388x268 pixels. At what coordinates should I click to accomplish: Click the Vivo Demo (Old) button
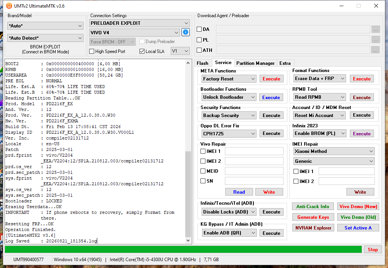358,217
